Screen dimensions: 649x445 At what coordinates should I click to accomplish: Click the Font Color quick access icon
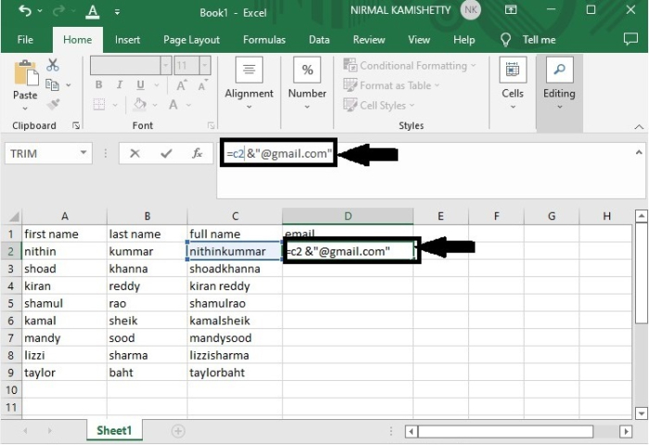pyautogui.click(x=93, y=12)
